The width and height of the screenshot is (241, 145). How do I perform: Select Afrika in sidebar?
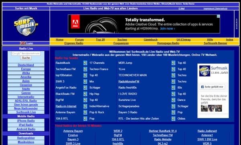point(26,73)
